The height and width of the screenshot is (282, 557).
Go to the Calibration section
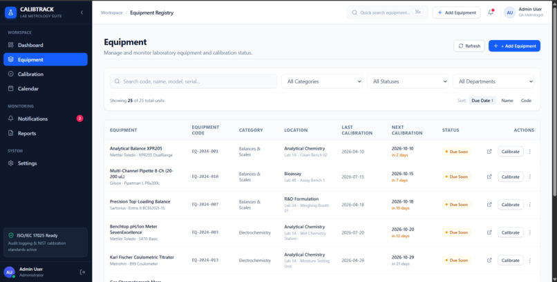[46, 74]
